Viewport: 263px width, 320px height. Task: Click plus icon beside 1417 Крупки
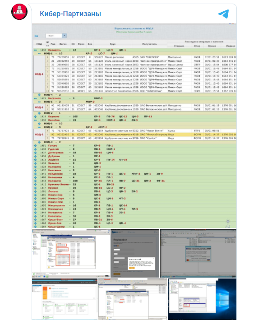click(x=35, y=188)
